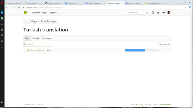This screenshot has width=193, height=108.
Task: Close the Translating Magento browser tab
Action: 122,3
